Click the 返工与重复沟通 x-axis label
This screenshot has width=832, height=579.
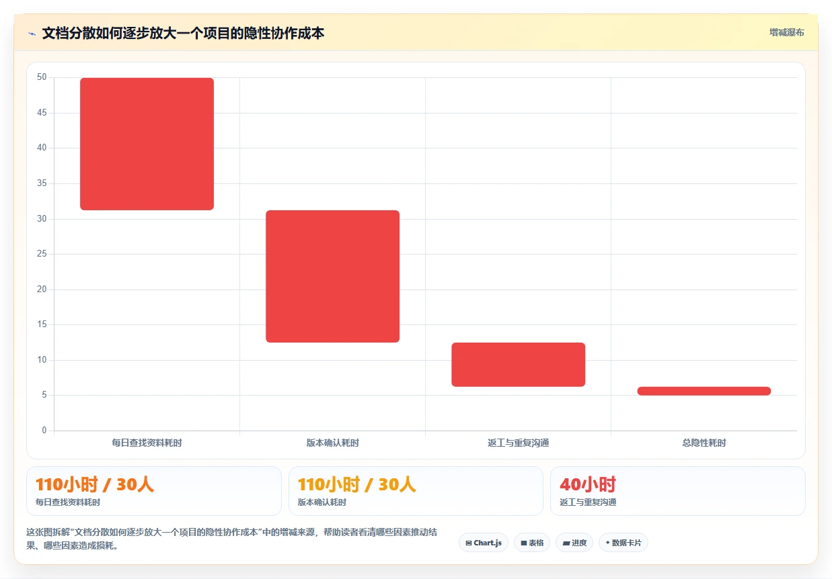pos(518,443)
